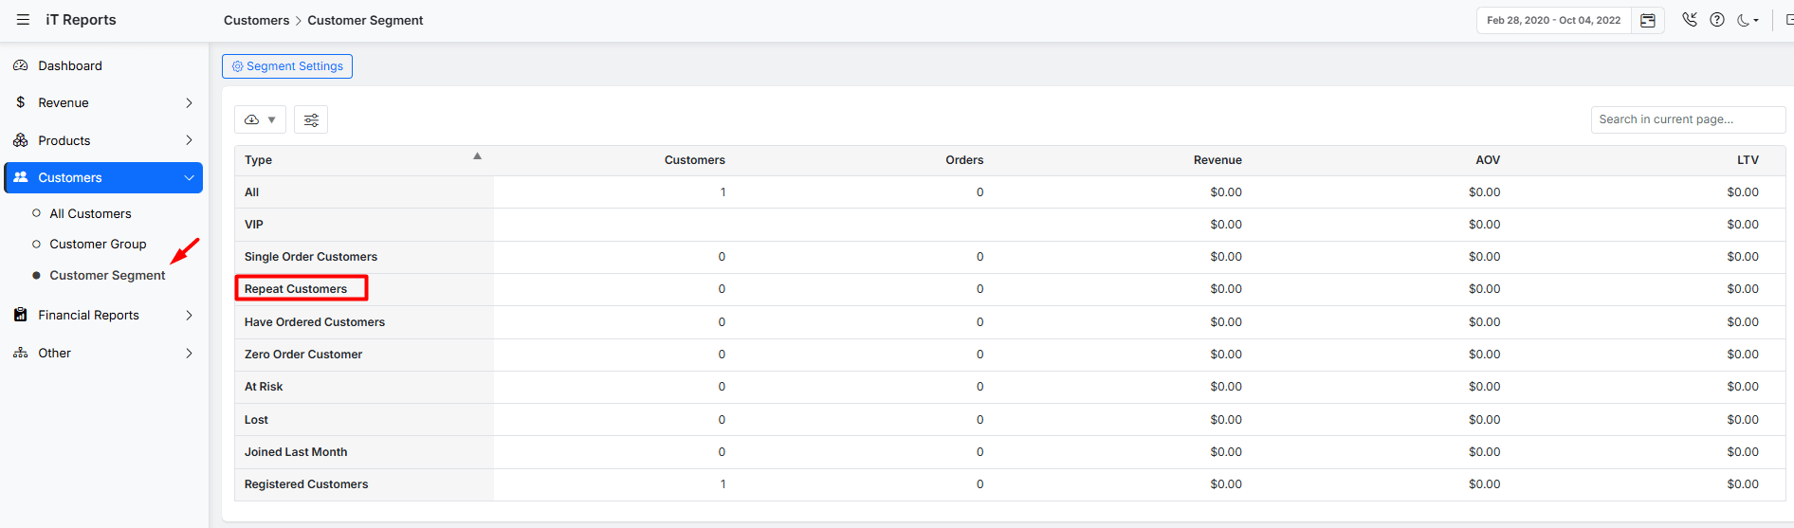Select the At Risk row label

(x=264, y=387)
